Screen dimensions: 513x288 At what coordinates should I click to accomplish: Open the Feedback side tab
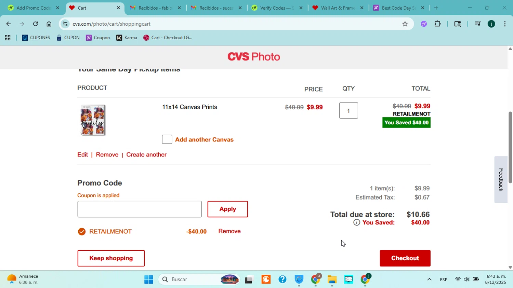click(x=501, y=180)
